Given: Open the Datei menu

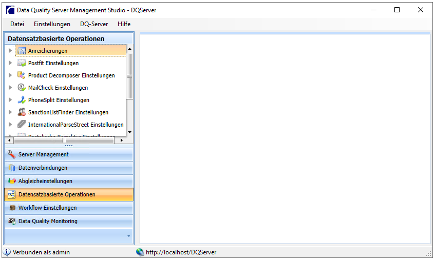Looking at the screenshot, I should pos(17,24).
